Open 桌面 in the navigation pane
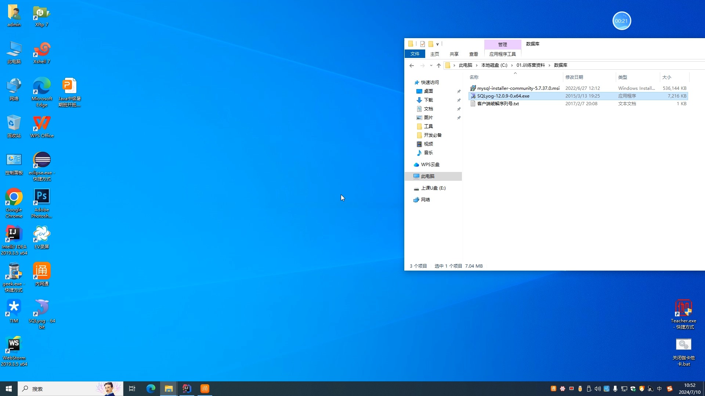705x396 pixels. pos(428,91)
